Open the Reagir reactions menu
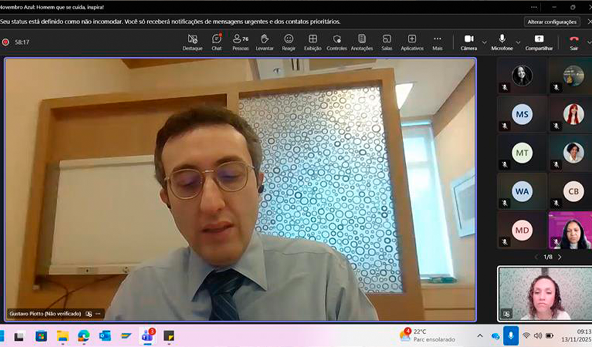This screenshot has height=347, width=592. 289,42
